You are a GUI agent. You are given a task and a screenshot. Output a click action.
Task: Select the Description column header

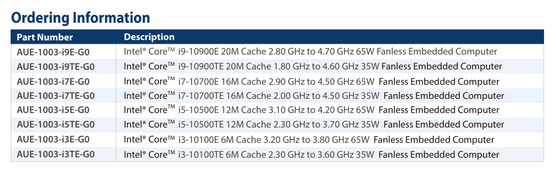149,37
